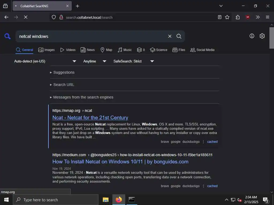Open cached version of nmap.org result
The height and width of the screenshot is (205, 274).
(212, 142)
